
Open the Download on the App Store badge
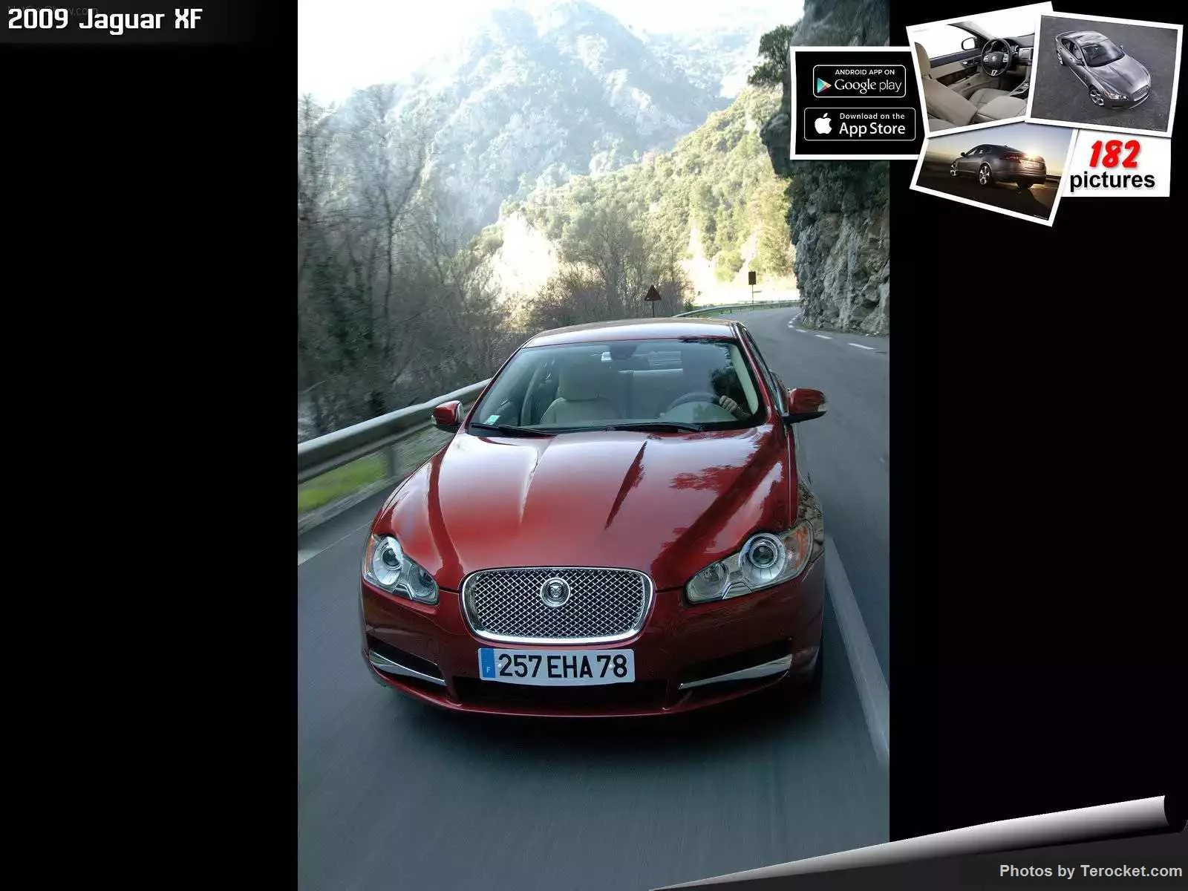(859, 124)
